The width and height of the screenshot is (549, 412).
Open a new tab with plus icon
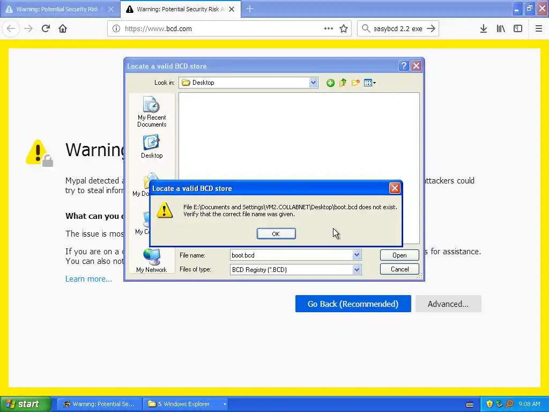pos(250,9)
